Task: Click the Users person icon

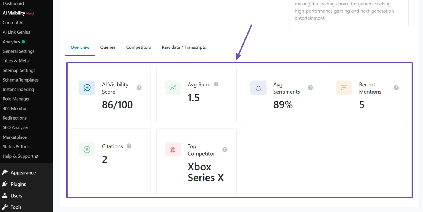Action: (x=5, y=195)
